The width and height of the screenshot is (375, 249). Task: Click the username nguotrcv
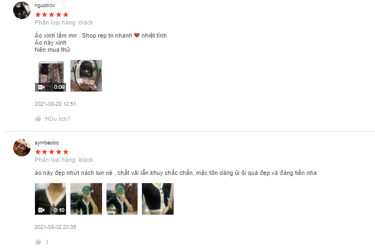tap(45, 5)
